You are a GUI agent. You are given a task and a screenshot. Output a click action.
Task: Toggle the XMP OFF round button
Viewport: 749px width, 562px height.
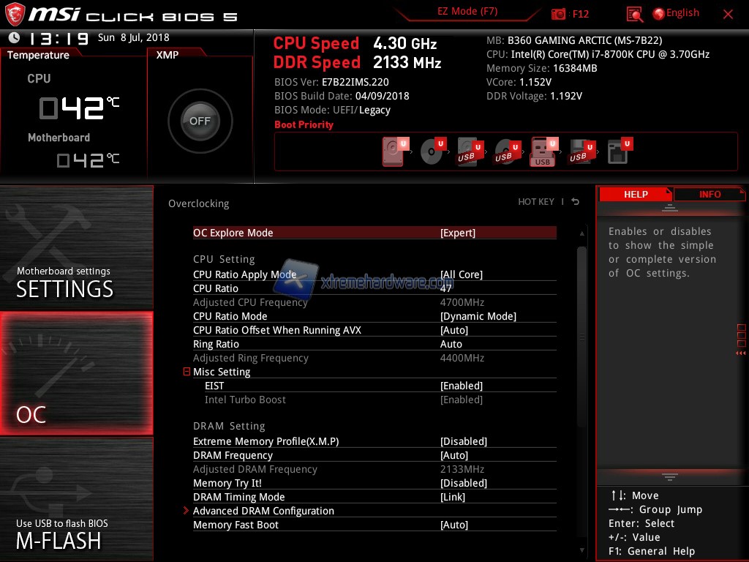200,121
